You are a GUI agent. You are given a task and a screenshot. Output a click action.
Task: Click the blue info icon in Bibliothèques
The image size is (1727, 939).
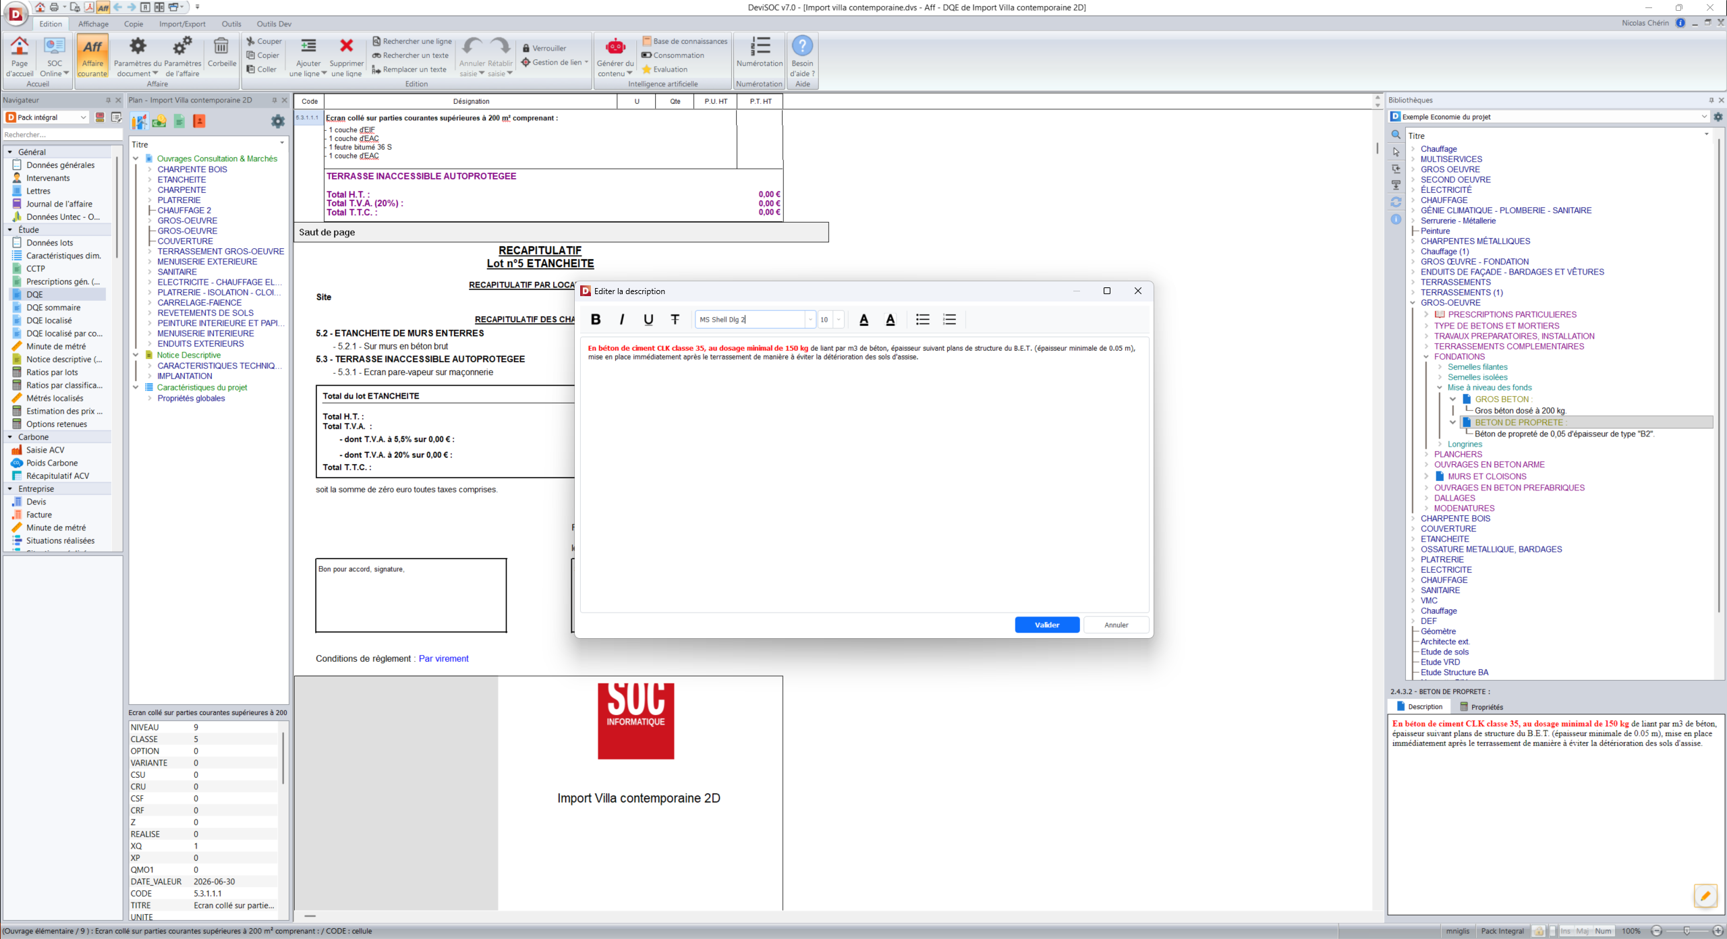[1396, 219]
